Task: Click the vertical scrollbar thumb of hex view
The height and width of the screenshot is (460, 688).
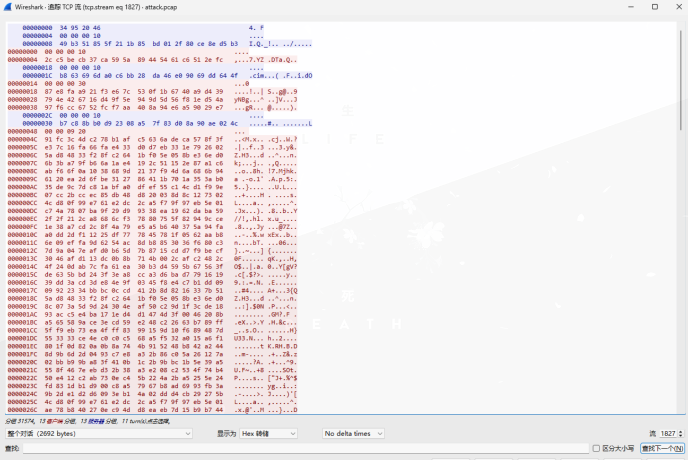Action: (681, 80)
